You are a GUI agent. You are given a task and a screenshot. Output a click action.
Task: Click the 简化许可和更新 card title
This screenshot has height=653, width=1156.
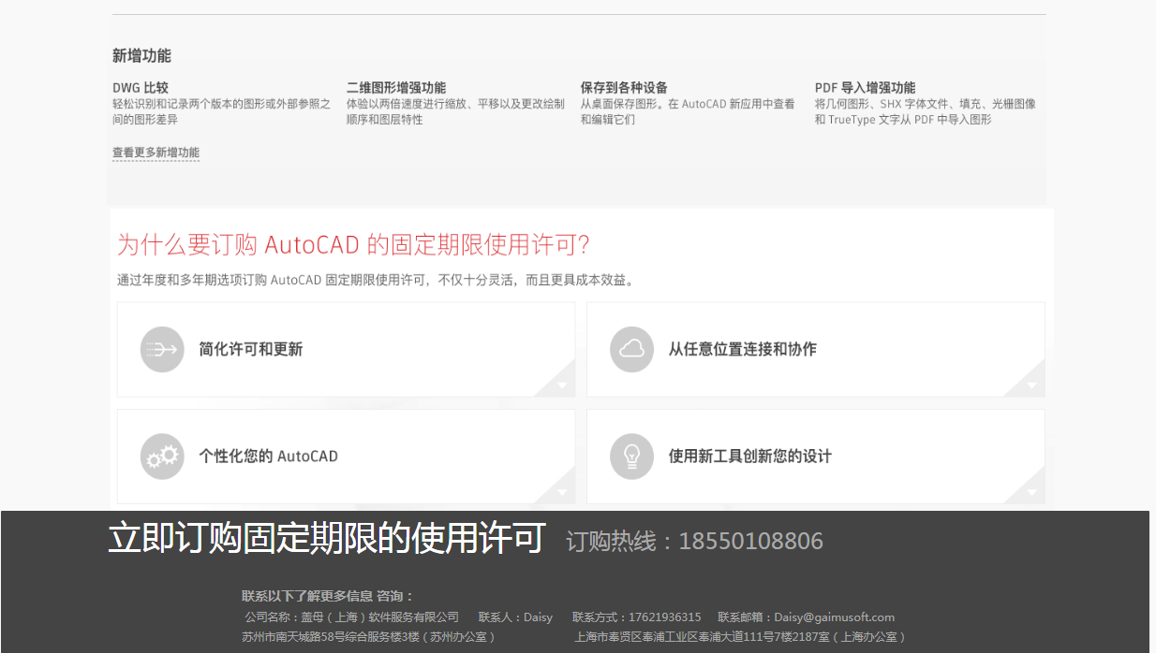click(x=250, y=349)
